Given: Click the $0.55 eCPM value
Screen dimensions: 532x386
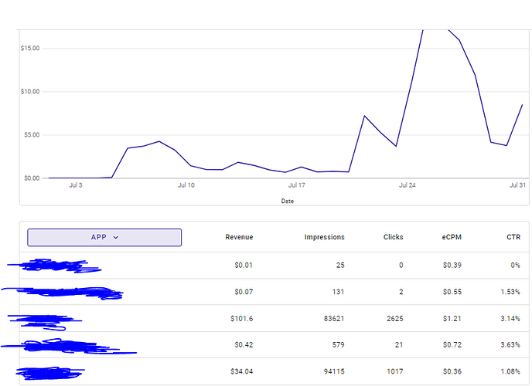Looking at the screenshot, I should pos(452,292).
